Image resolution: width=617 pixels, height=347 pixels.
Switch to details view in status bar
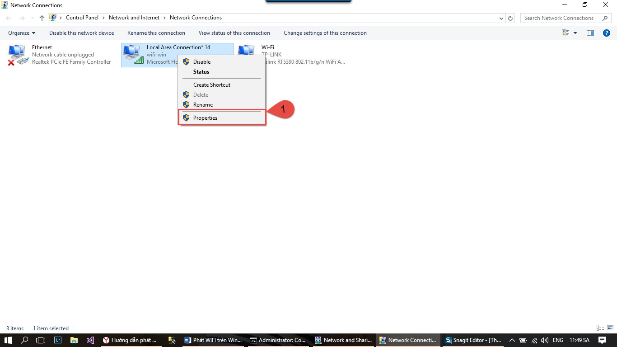[600, 328]
